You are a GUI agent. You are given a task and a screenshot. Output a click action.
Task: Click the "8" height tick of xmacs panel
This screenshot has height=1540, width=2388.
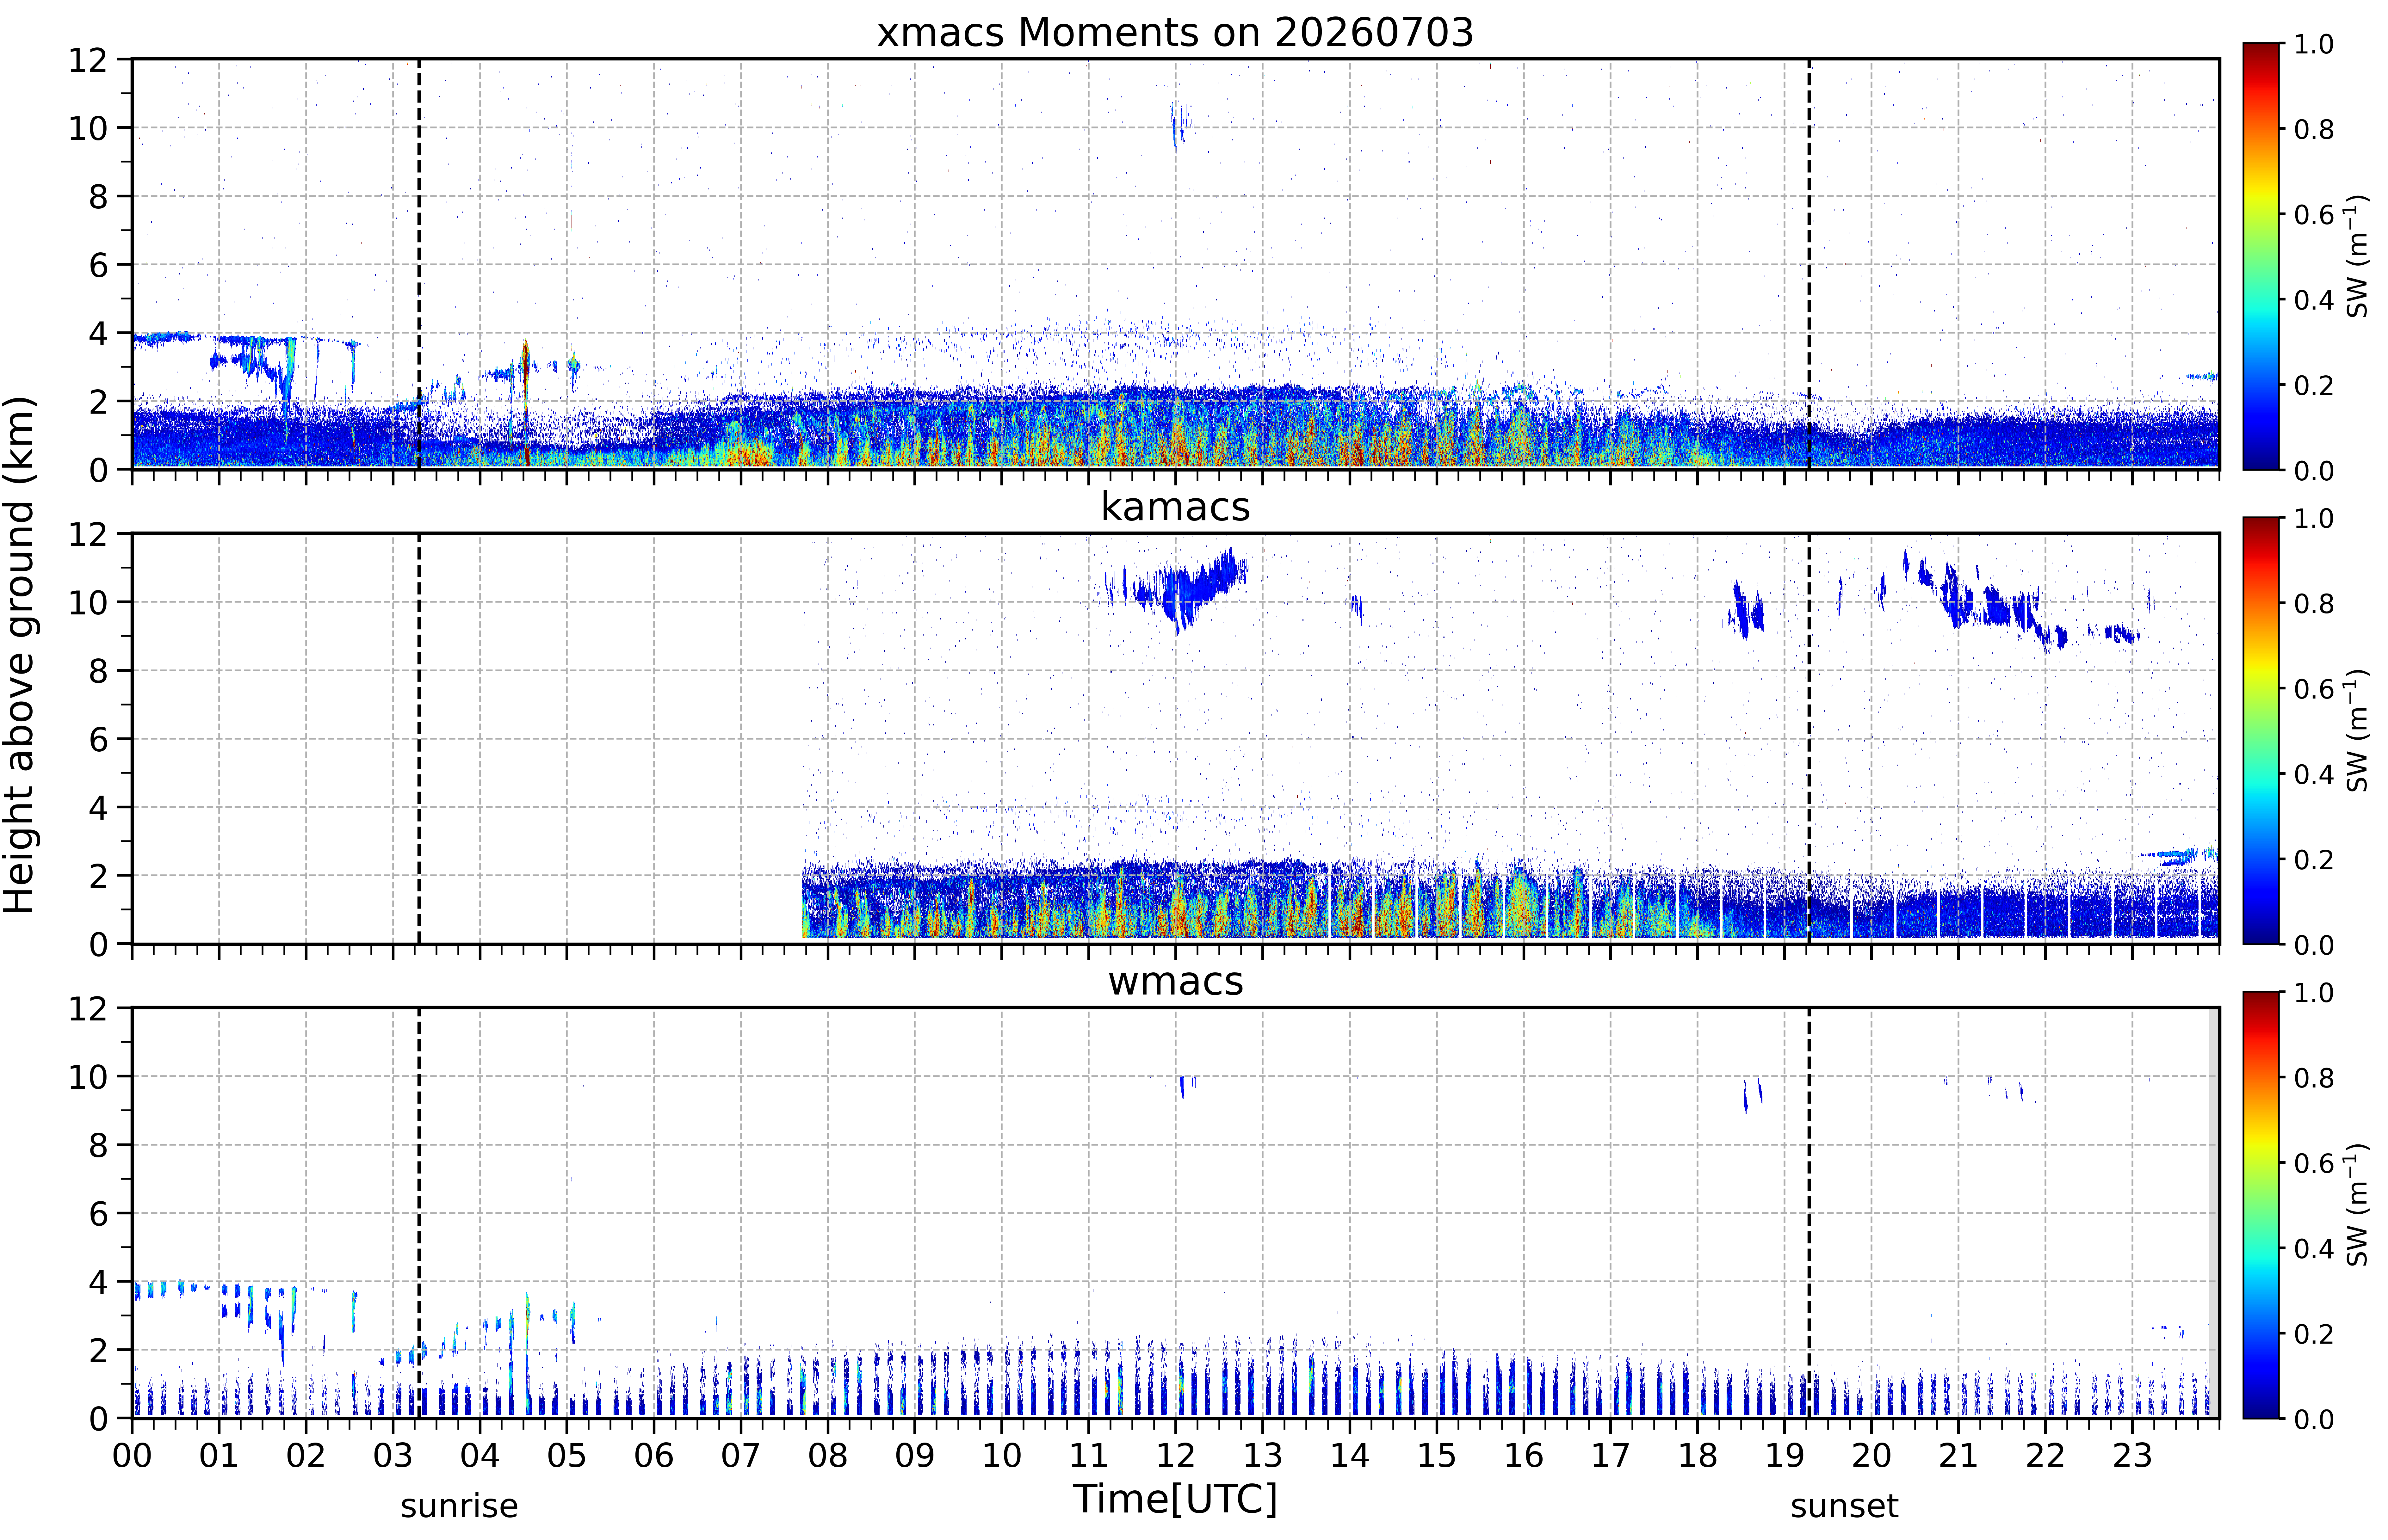[98, 197]
